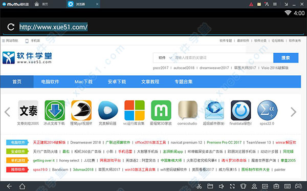Open the spss22.0 sigma icon
The image size is (307, 191).
click(x=267, y=110)
